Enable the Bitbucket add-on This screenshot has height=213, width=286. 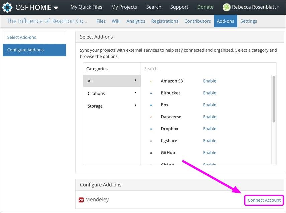click(210, 93)
